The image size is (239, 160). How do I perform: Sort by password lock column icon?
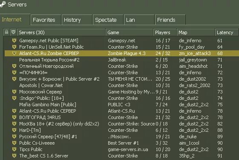click(x=6, y=32)
